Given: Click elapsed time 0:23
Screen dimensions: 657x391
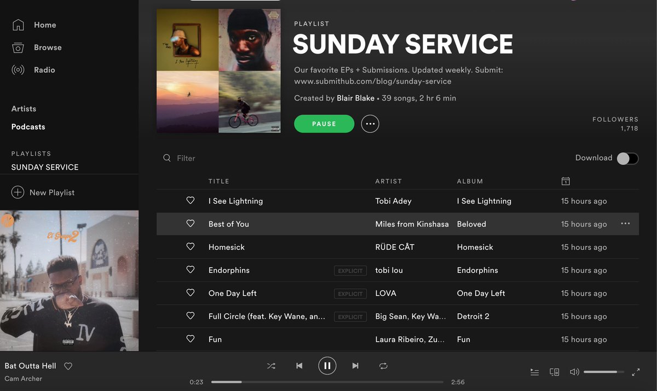Looking at the screenshot, I should (197, 382).
